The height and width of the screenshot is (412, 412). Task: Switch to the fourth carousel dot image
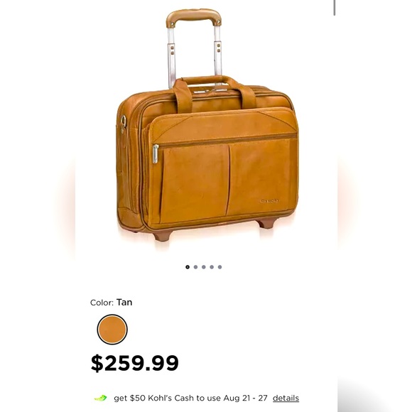point(212,267)
